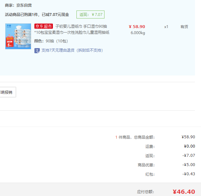Open the baby wipes product thumbnail
The image size is (201, 196).
[x=18, y=36]
